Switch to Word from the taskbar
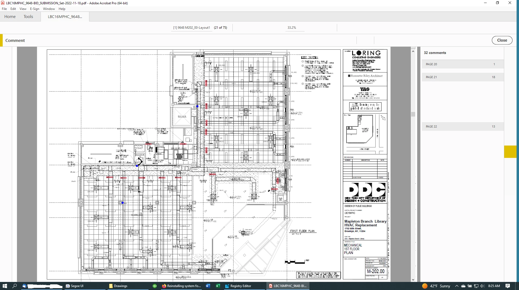The height and width of the screenshot is (290, 519). tap(208, 286)
